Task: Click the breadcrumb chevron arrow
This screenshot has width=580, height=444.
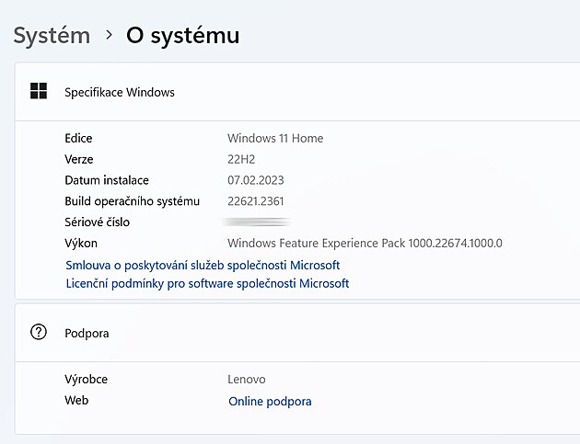Action: [109, 36]
